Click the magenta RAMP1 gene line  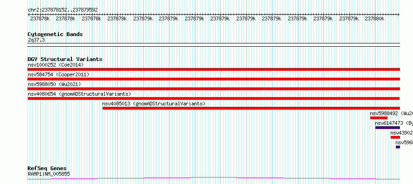point(213,178)
